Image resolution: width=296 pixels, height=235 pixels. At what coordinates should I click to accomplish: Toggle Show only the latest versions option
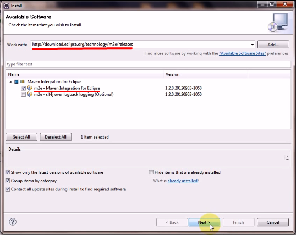[x=8, y=172]
